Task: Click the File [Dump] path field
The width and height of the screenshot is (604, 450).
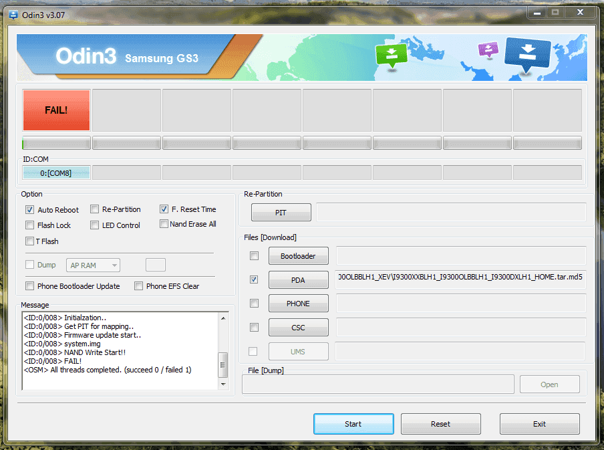Action: 378,384
